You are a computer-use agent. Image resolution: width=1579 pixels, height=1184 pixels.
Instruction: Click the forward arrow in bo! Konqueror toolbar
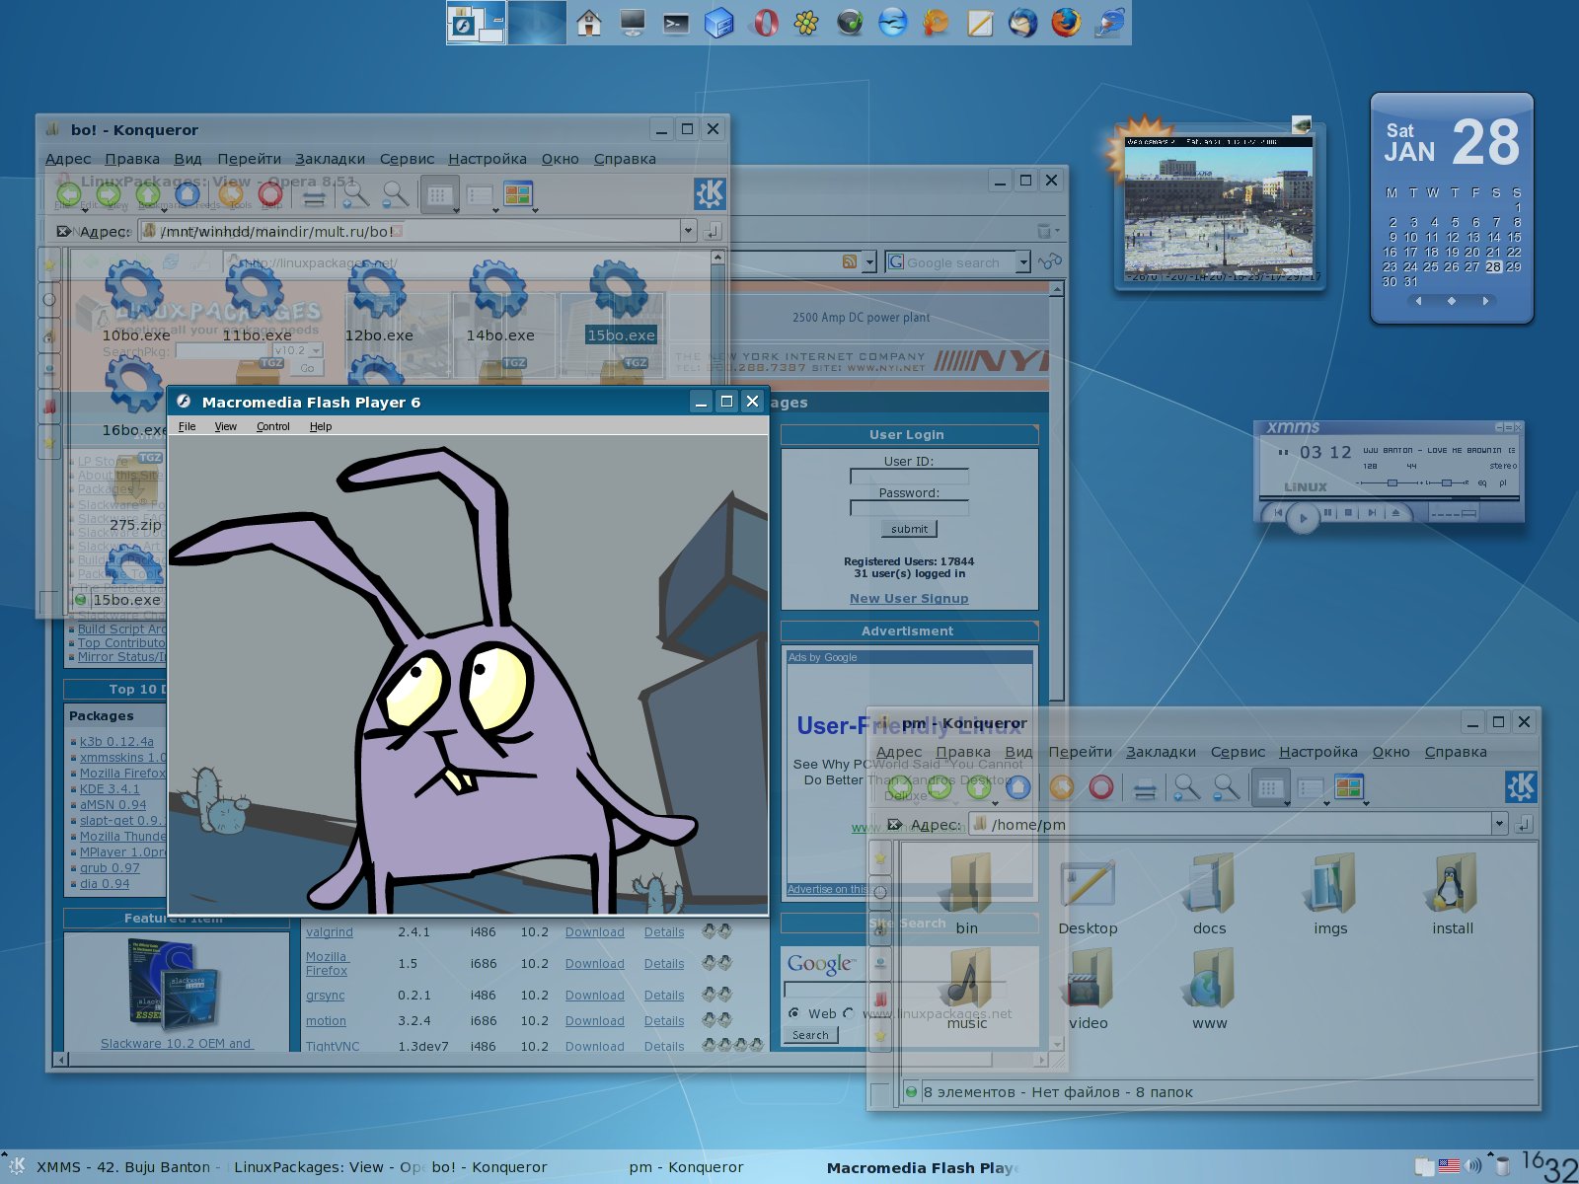click(x=109, y=194)
